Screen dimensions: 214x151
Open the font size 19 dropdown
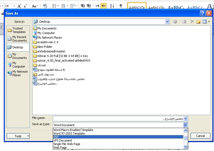[14, 6]
